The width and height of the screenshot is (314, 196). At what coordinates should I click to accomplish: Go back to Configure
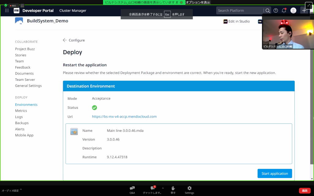(x=74, y=40)
